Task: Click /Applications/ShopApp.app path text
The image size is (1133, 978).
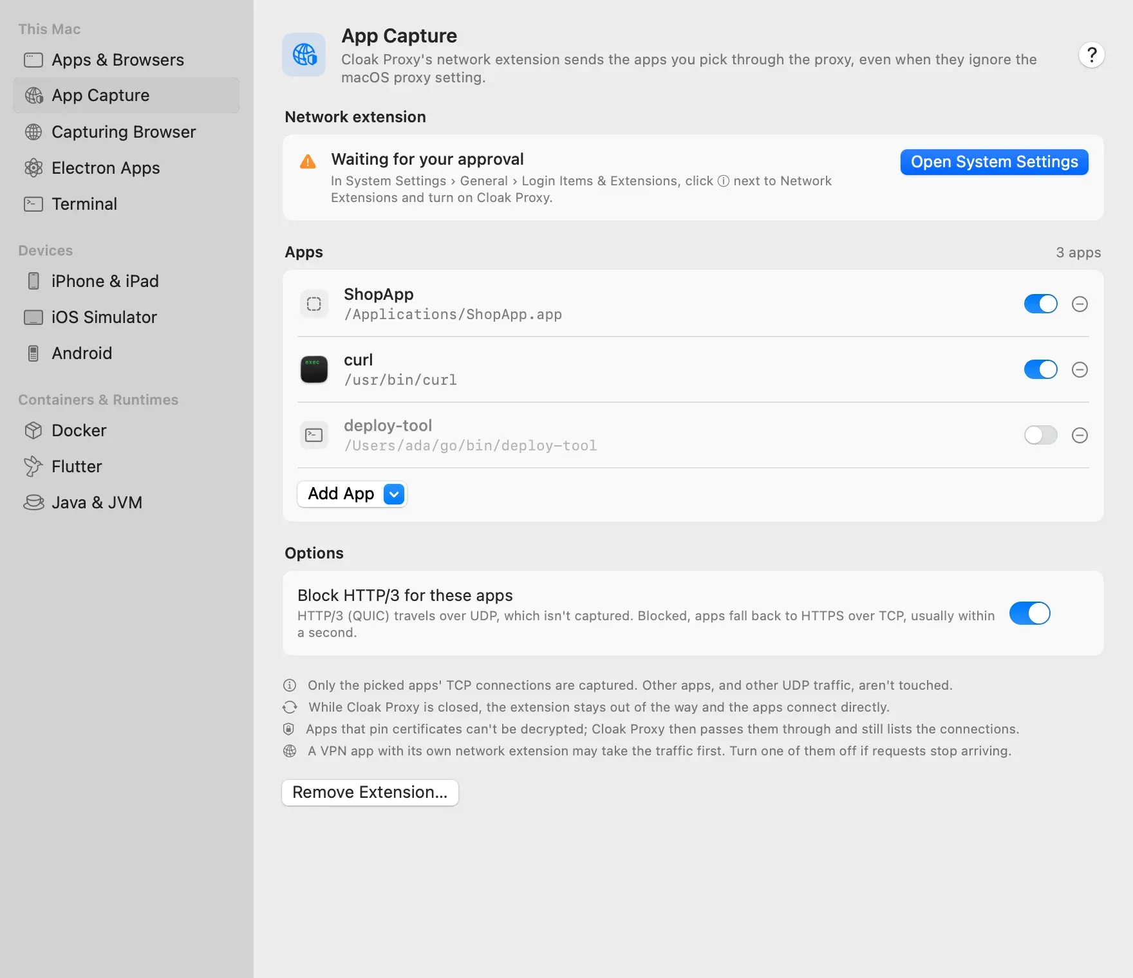Action: tap(453, 315)
